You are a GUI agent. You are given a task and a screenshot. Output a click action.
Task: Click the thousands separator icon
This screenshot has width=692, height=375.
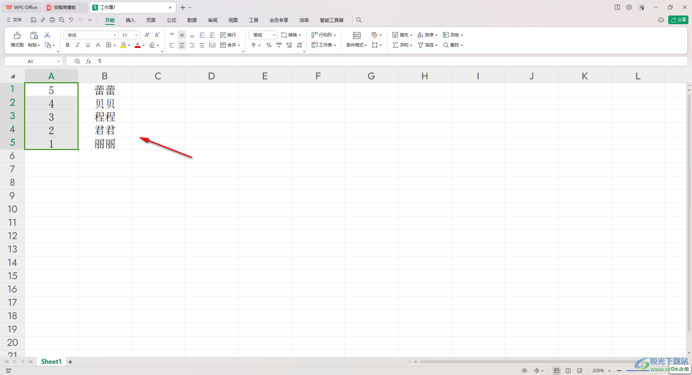point(279,45)
